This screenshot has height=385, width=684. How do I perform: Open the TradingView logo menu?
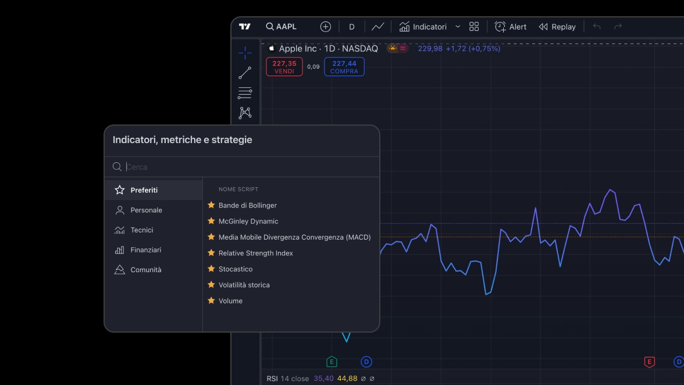click(245, 26)
